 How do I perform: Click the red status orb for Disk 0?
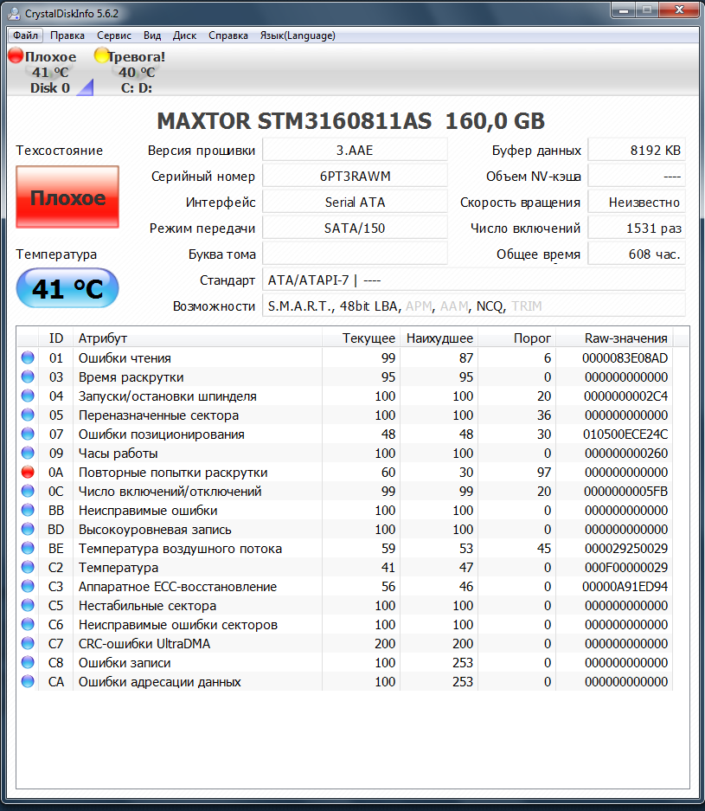(16, 55)
